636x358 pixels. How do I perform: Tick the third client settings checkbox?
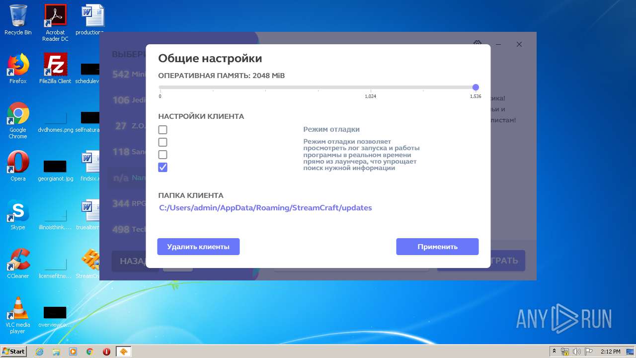click(x=162, y=155)
